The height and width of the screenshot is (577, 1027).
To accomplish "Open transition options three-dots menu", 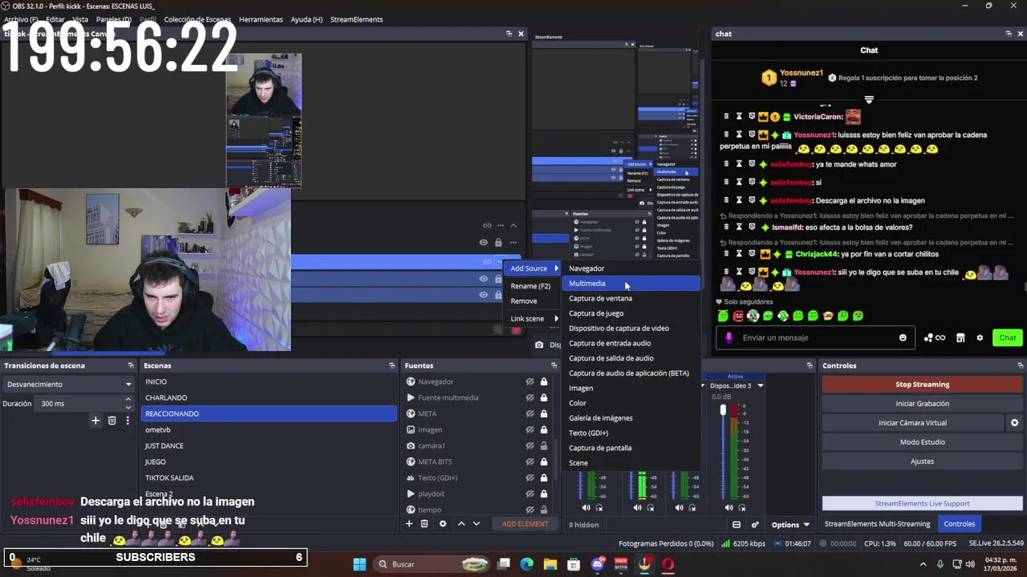I will pyautogui.click(x=127, y=421).
